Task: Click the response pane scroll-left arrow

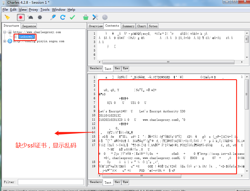Action: 100,176
